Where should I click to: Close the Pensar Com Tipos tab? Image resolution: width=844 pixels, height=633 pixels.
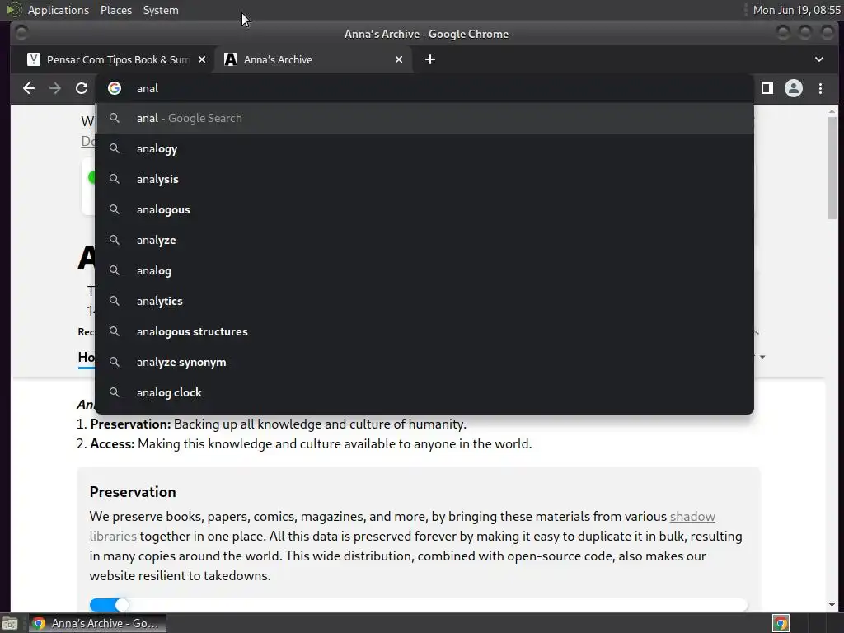point(202,59)
